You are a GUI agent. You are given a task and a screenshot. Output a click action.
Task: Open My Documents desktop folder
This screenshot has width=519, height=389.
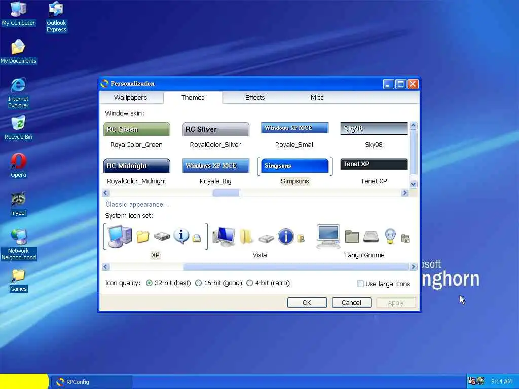pos(18,52)
